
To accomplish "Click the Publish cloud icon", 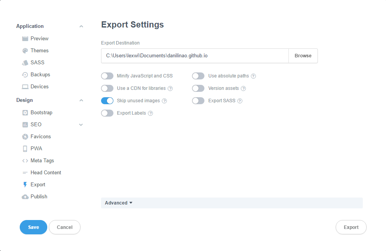I will coord(25,197).
